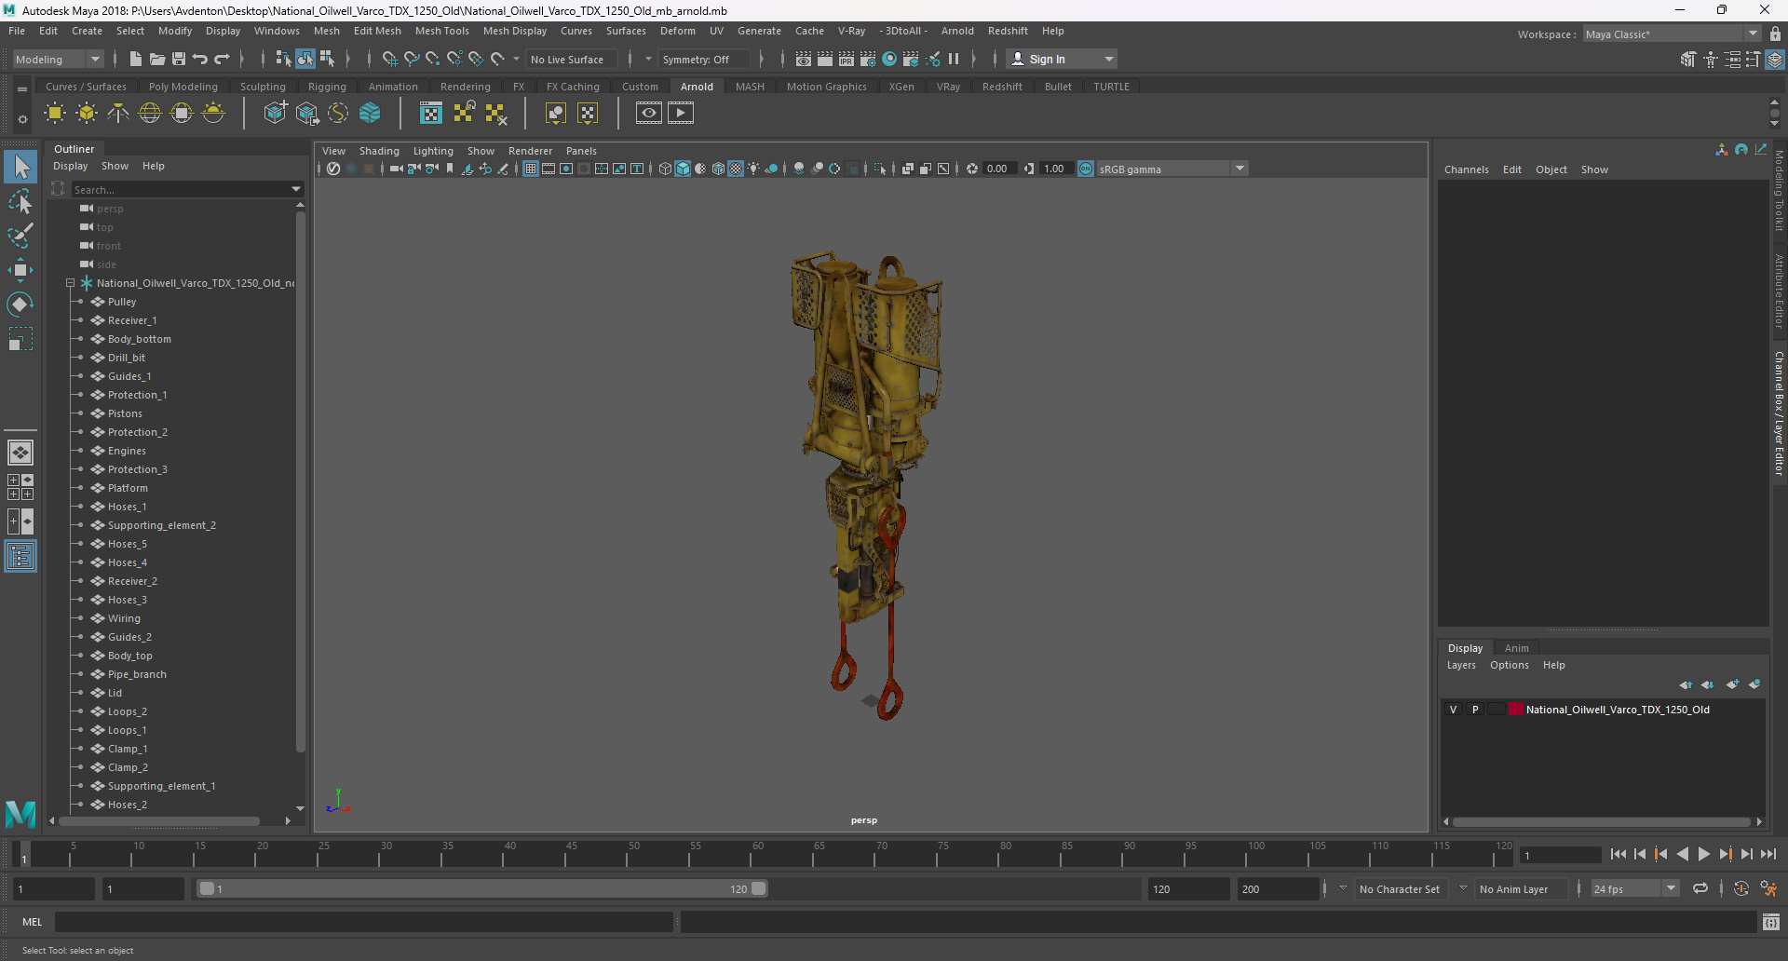This screenshot has height=961, width=1788.
Task: Open the Workspace Maya Classic dropdown
Action: click(1671, 34)
